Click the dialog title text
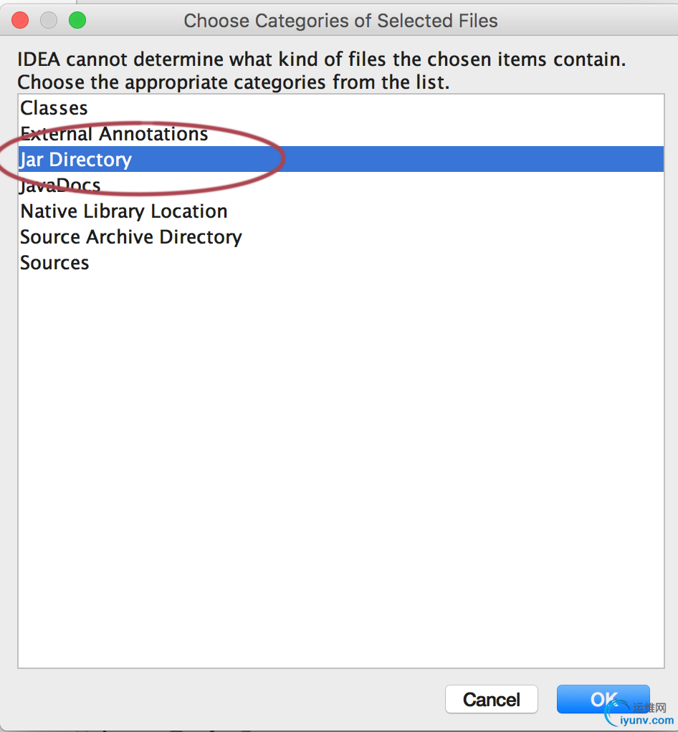Image resolution: width=678 pixels, height=732 pixels. pyautogui.click(x=340, y=21)
